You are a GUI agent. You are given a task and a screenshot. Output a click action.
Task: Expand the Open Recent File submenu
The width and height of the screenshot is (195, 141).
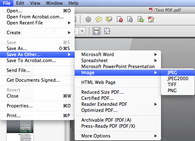[x=37, y=23]
